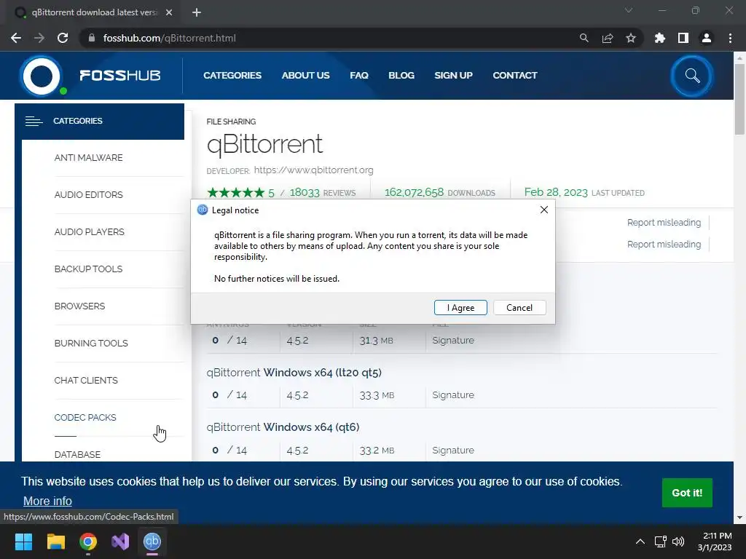The width and height of the screenshot is (746, 559).
Task: Click the five-star rating stars
Action: pos(236,192)
